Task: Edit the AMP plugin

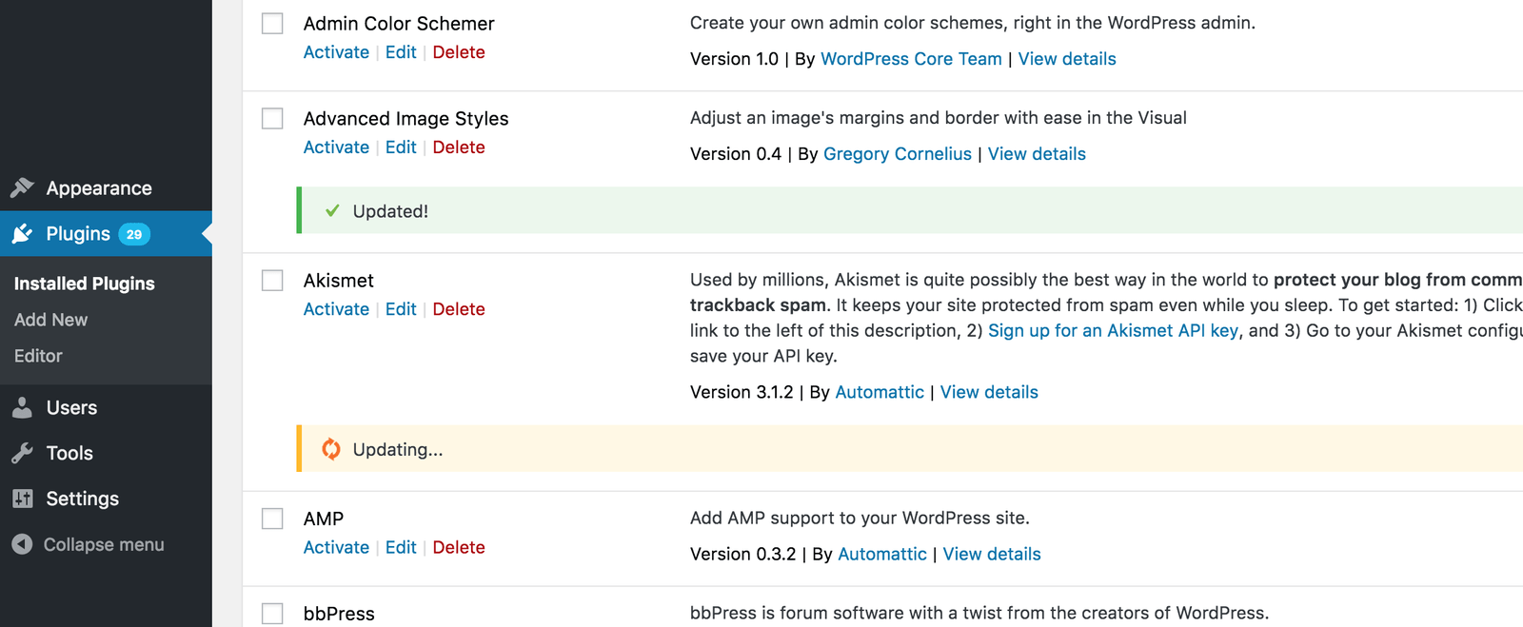Action: click(401, 547)
